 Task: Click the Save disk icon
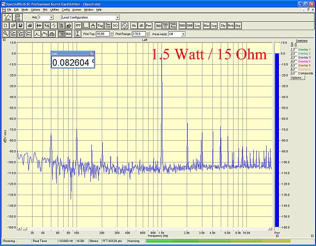coord(21,26)
